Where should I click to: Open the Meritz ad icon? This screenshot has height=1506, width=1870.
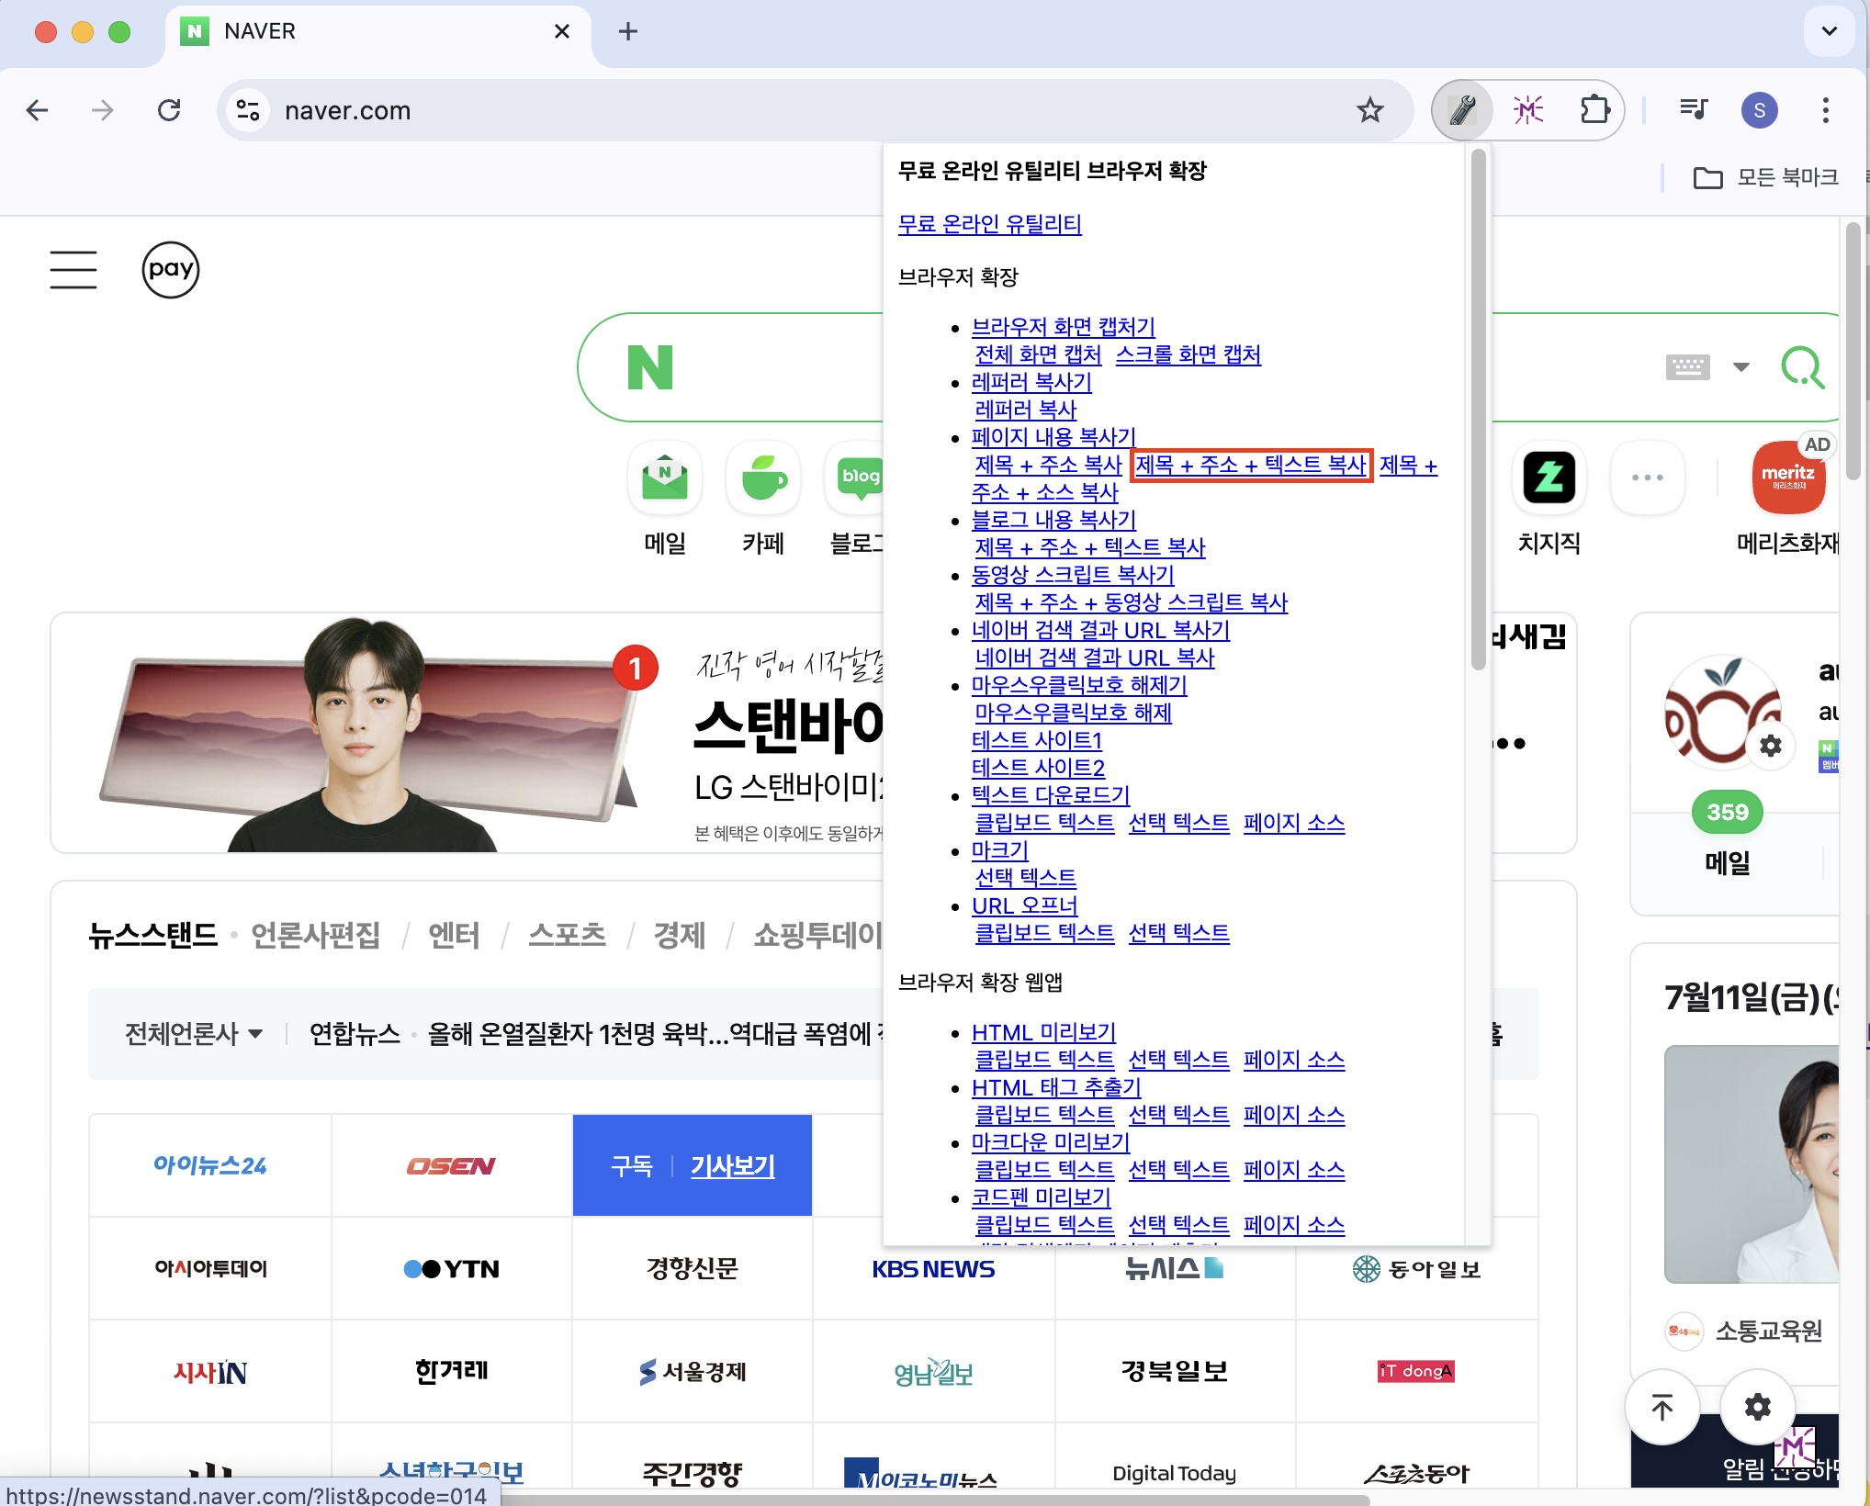pos(1787,478)
